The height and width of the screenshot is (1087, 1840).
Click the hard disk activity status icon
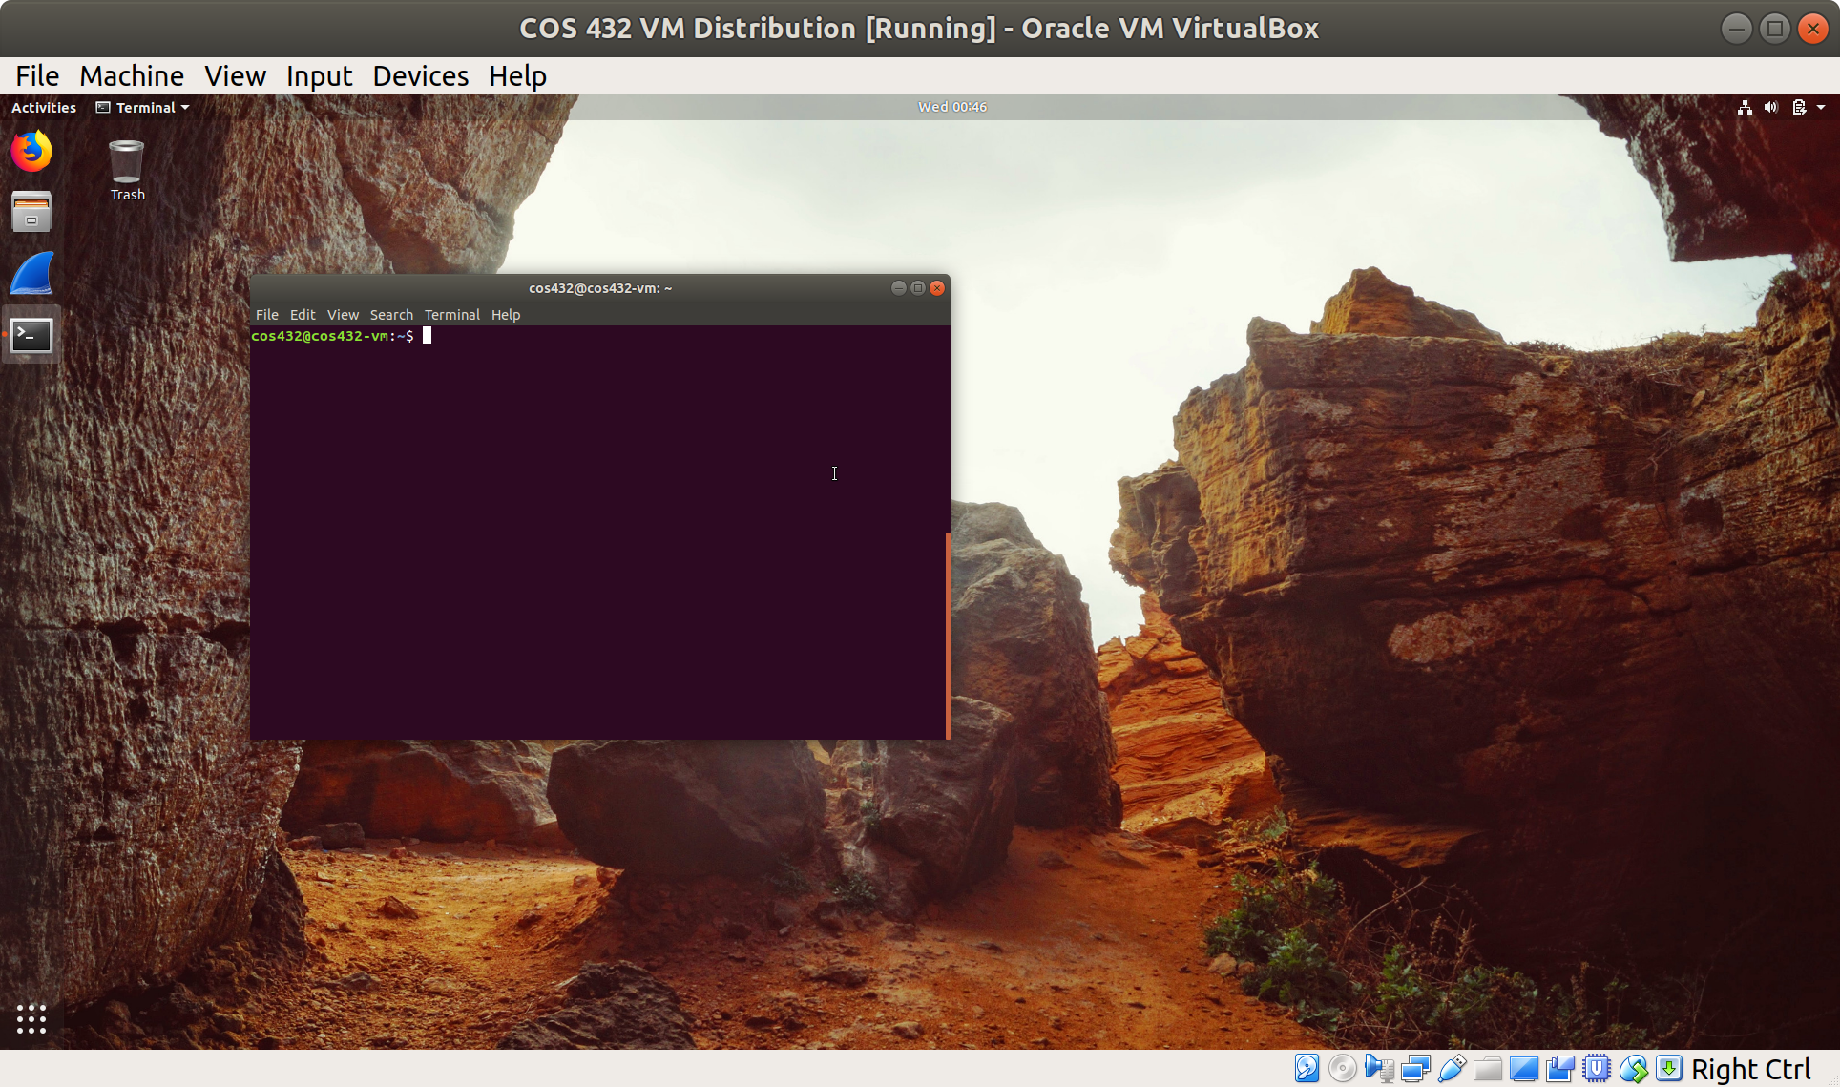click(1307, 1069)
